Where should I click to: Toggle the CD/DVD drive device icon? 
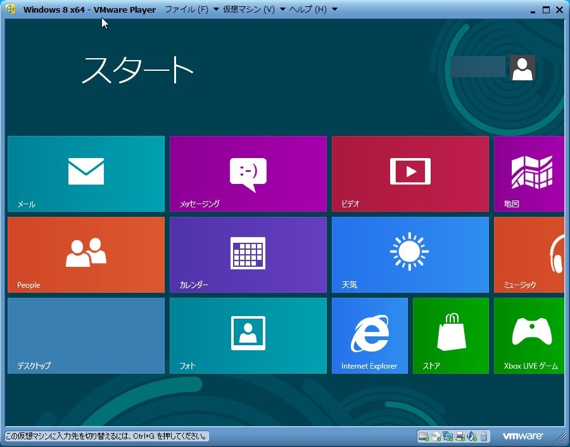(x=436, y=436)
